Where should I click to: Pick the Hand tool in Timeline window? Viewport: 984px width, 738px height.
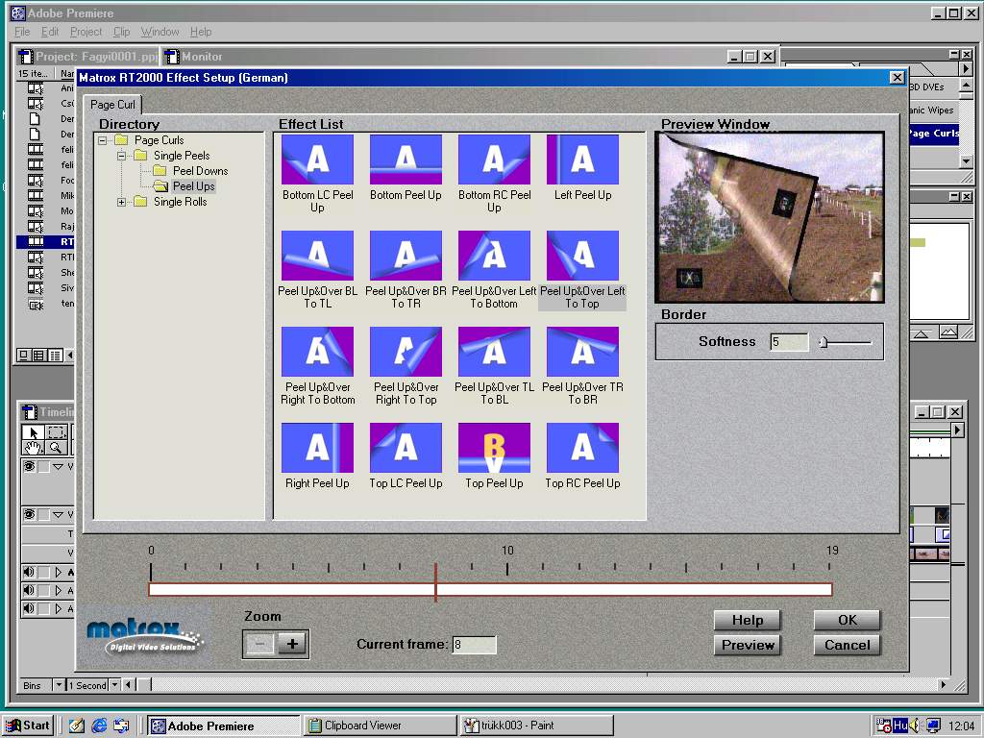[34, 447]
